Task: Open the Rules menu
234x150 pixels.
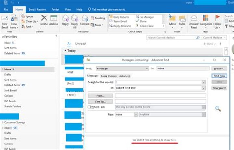Action: 182,22
